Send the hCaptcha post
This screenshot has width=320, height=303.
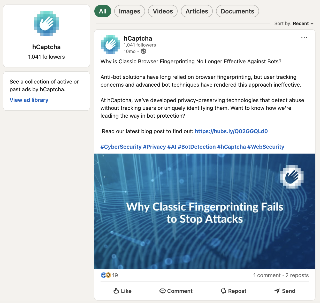pyautogui.click(x=285, y=291)
